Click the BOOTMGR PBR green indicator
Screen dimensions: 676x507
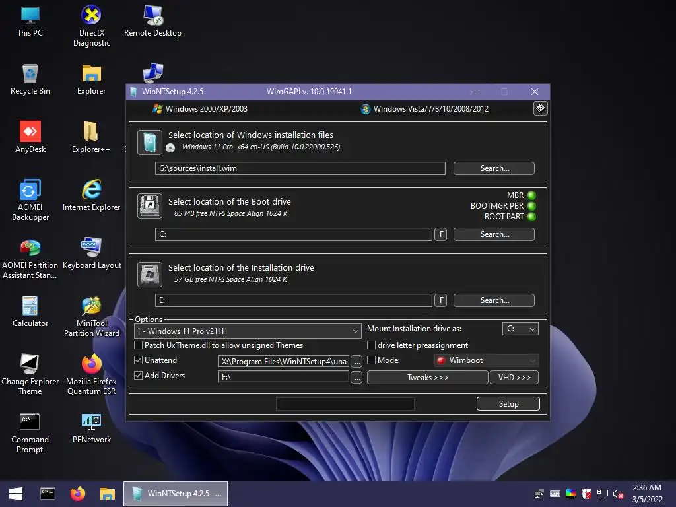[x=531, y=206]
